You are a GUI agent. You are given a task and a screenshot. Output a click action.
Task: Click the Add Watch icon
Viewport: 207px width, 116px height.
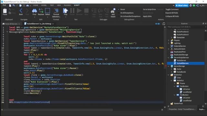click(113, 11)
